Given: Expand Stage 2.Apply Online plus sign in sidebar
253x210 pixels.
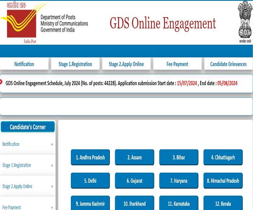Looking at the screenshot, I should 52,187.
